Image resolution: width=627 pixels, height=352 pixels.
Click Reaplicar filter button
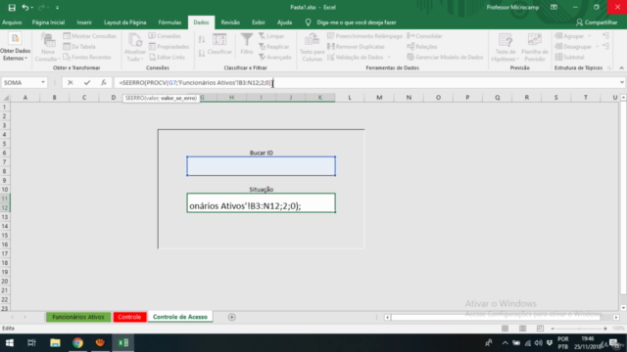(274, 47)
